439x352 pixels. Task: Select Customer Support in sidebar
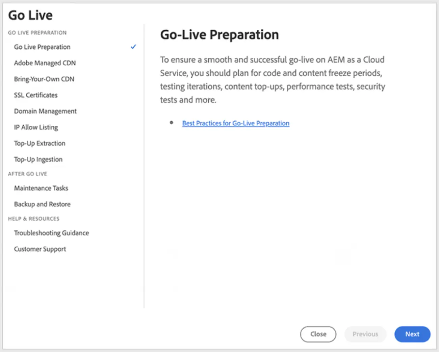coord(40,249)
